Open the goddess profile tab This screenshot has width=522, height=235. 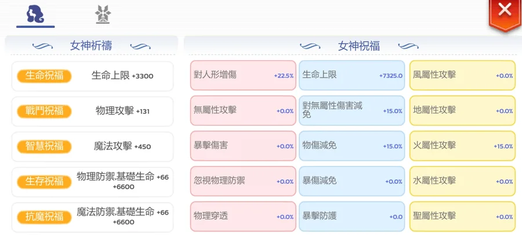pos(35,15)
